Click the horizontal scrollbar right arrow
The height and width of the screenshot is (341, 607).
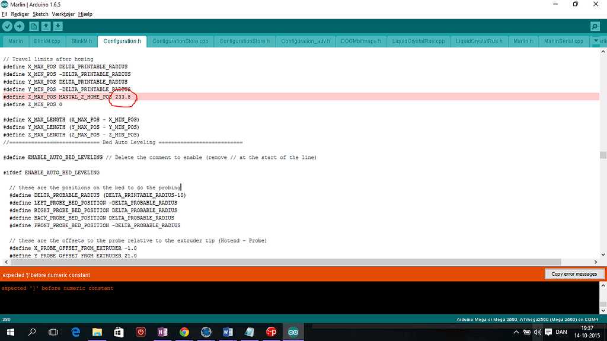(596, 262)
